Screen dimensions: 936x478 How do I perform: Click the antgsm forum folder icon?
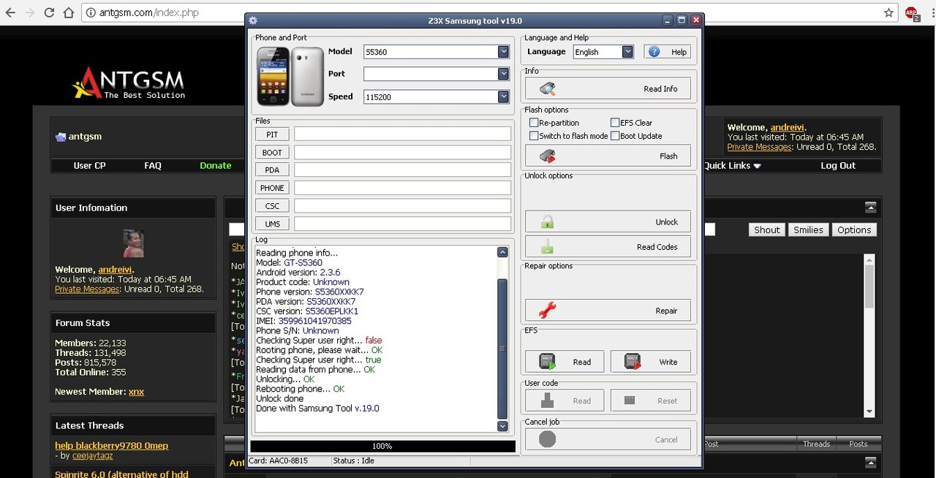coord(61,137)
